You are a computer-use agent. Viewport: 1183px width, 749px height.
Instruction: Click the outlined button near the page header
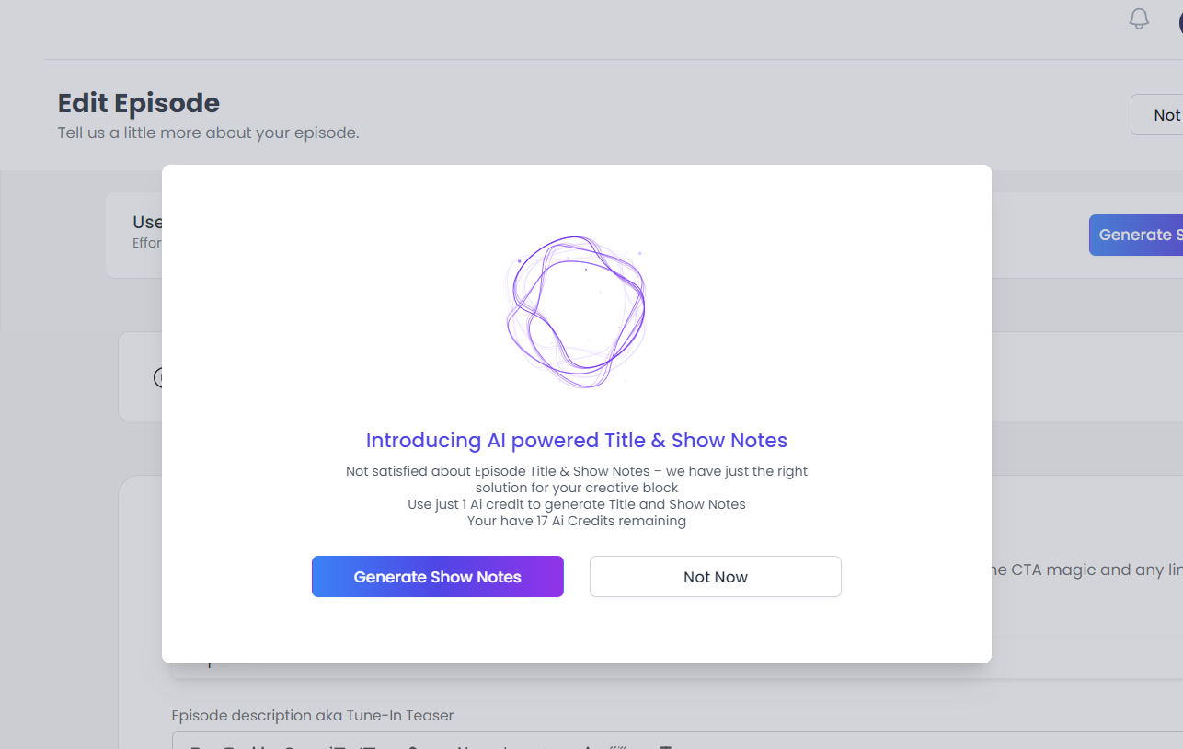tap(1163, 114)
